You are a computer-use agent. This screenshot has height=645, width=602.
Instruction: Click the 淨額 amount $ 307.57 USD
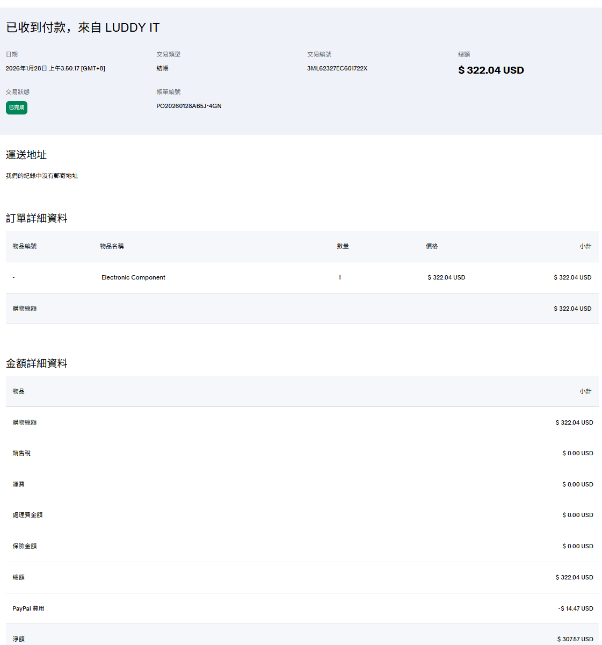575,639
